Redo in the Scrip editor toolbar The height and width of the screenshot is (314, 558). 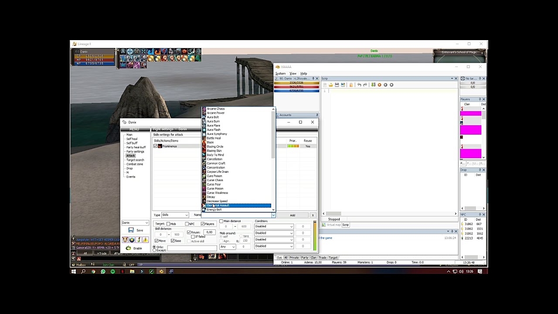pos(365,85)
